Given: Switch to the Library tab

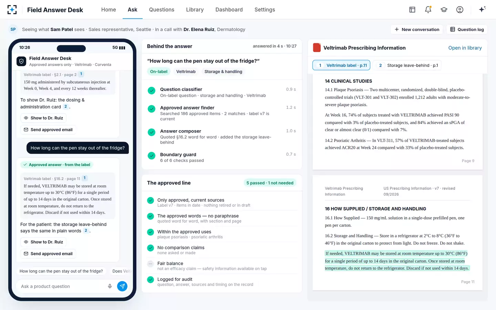Looking at the screenshot, I should point(195,10).
